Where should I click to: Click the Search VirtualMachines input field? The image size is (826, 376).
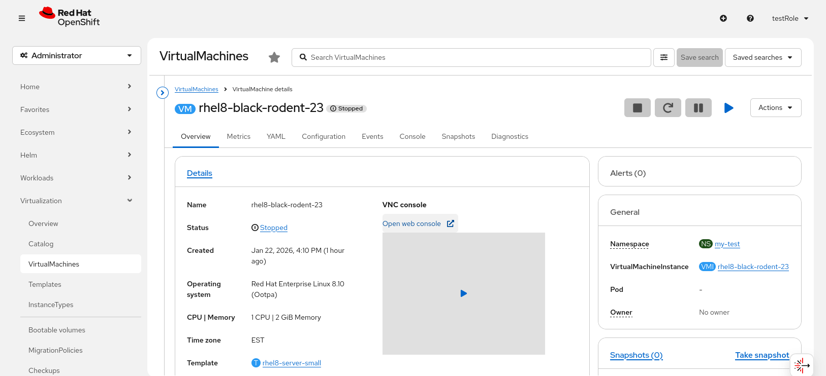(471, 57)
